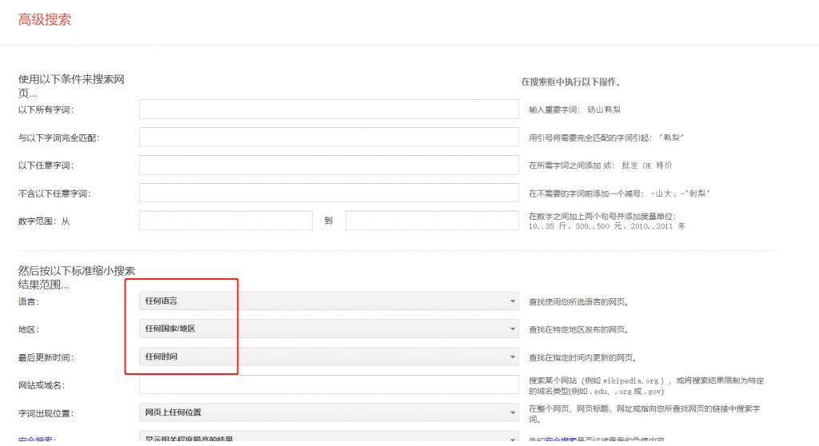The image size is (819, 446).
Task: Expand the 地区 dropdown showing 任何国家/地区
Action: tap(329, 329)
